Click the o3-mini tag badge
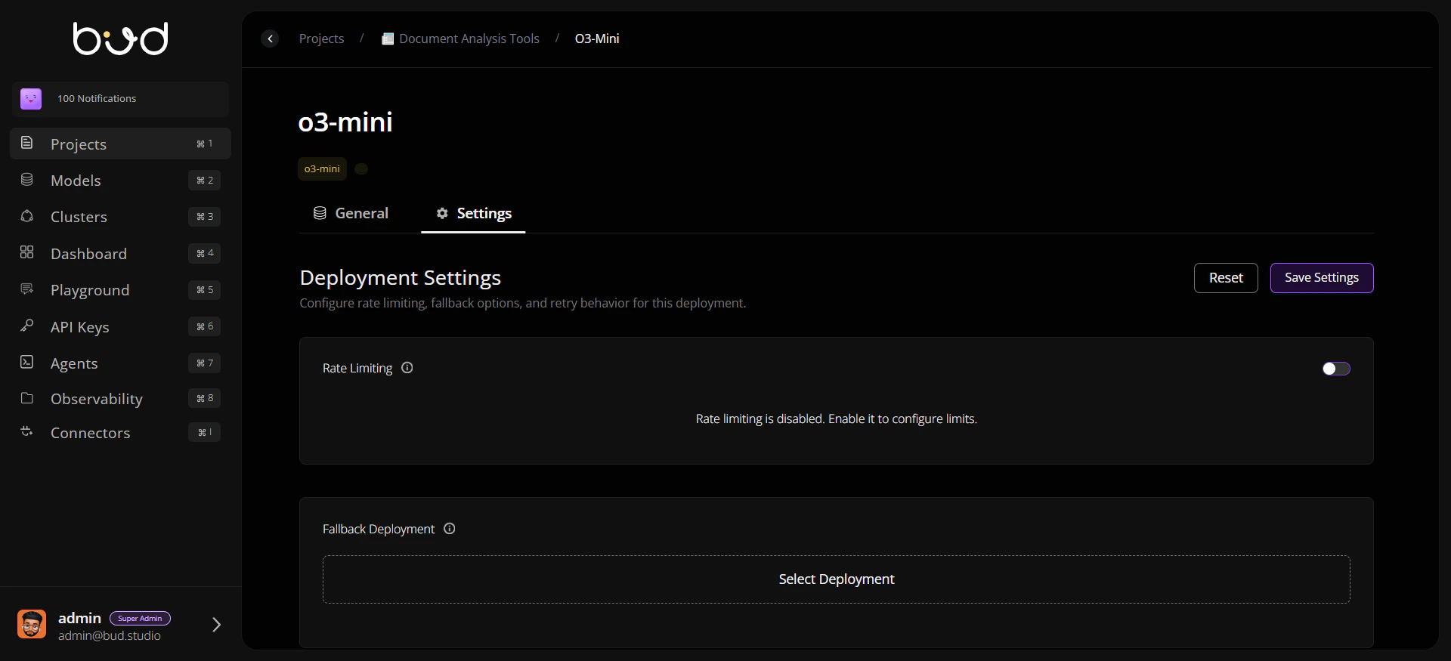1451x661 pixels. (322, 169)
